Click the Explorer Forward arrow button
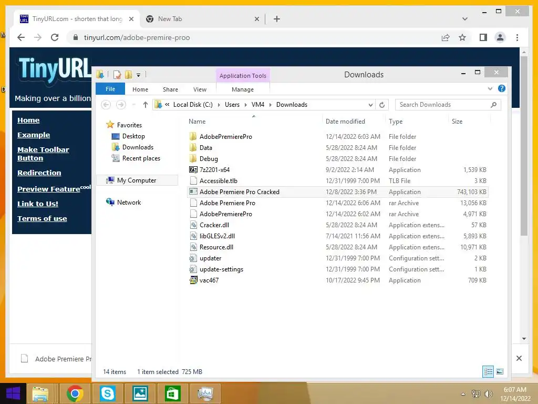Viewport: 538px width, 404px height. pyautogui.click(x=121, y=105)
